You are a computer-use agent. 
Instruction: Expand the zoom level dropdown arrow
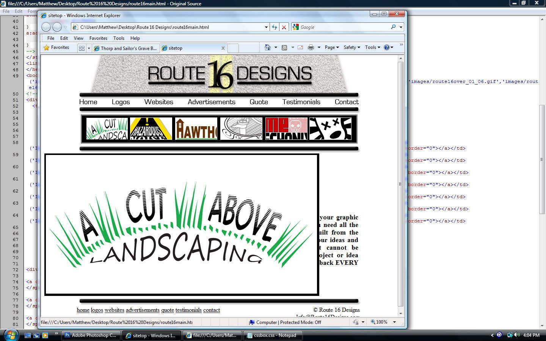(394, 322)
